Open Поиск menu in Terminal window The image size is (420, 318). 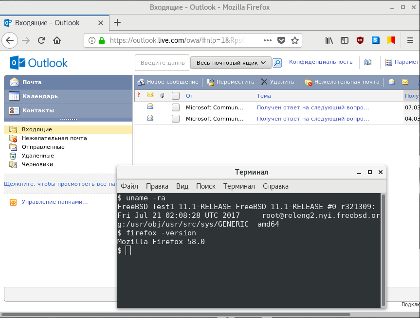tap(206, 186)
